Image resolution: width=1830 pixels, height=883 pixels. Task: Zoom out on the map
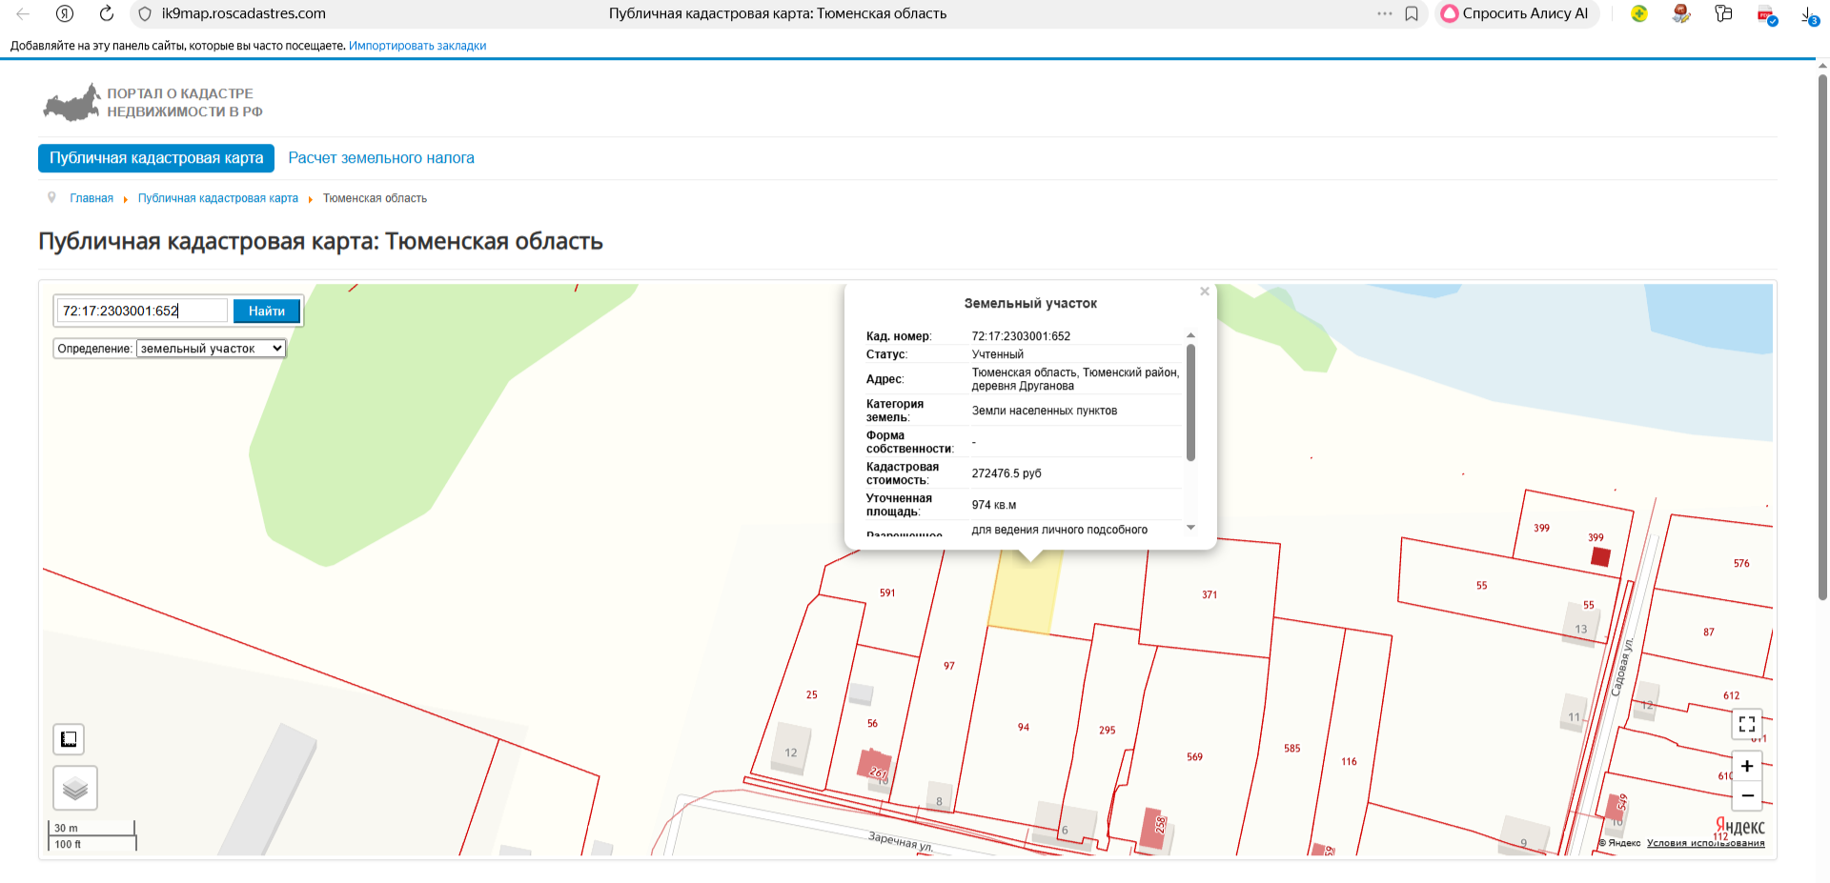pyautogui.click(x=1746, y=795)
